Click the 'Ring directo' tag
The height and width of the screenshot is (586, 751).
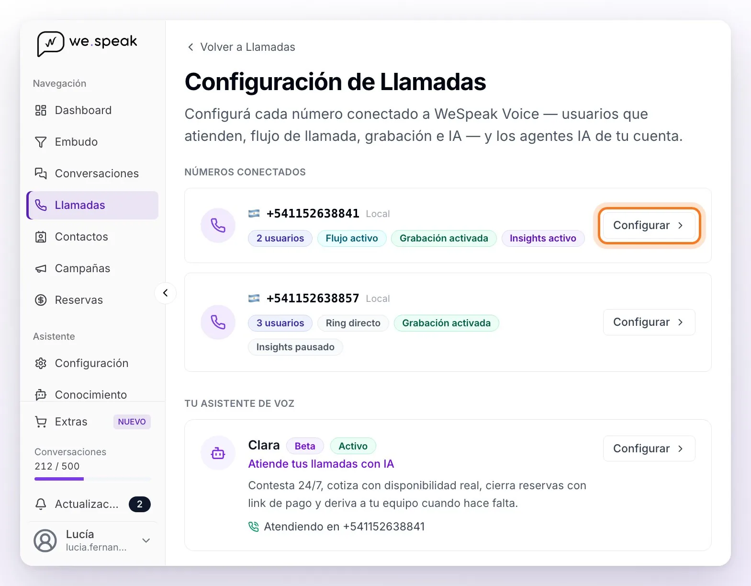click(353, 323)
